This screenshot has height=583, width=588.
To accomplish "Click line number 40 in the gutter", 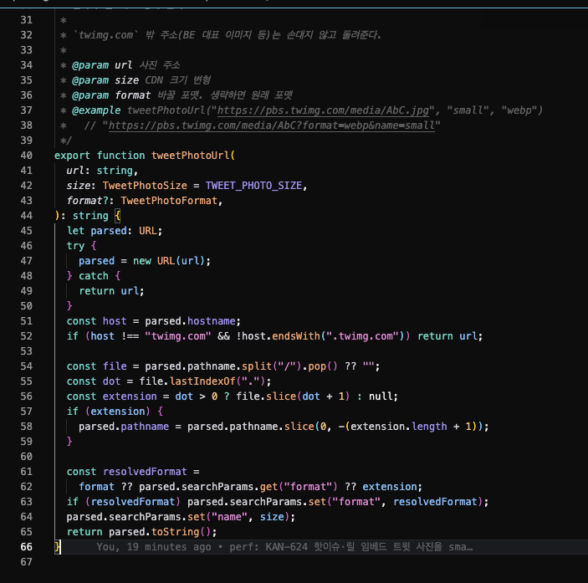I will tap(26, 156).
